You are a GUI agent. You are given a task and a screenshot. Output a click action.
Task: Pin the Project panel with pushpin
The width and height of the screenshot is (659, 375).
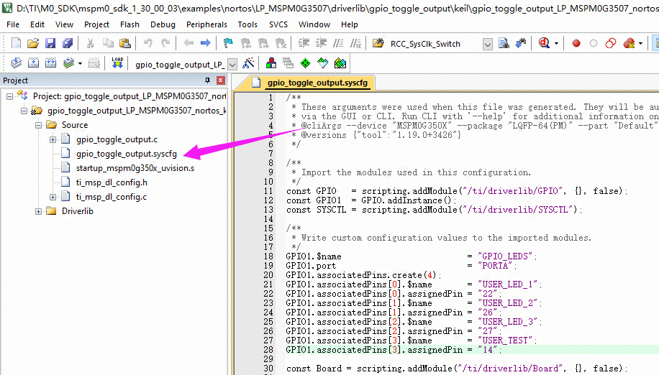point(208,80)
